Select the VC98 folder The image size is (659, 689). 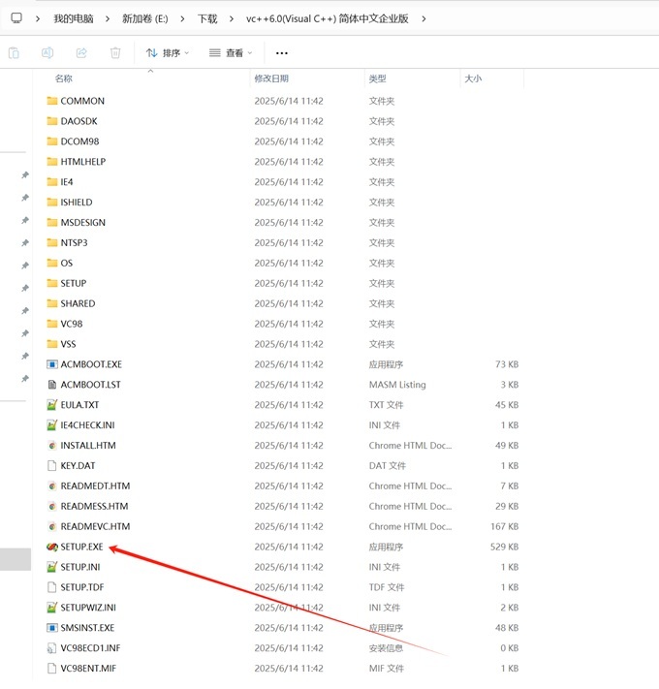[x=65, y=324]
